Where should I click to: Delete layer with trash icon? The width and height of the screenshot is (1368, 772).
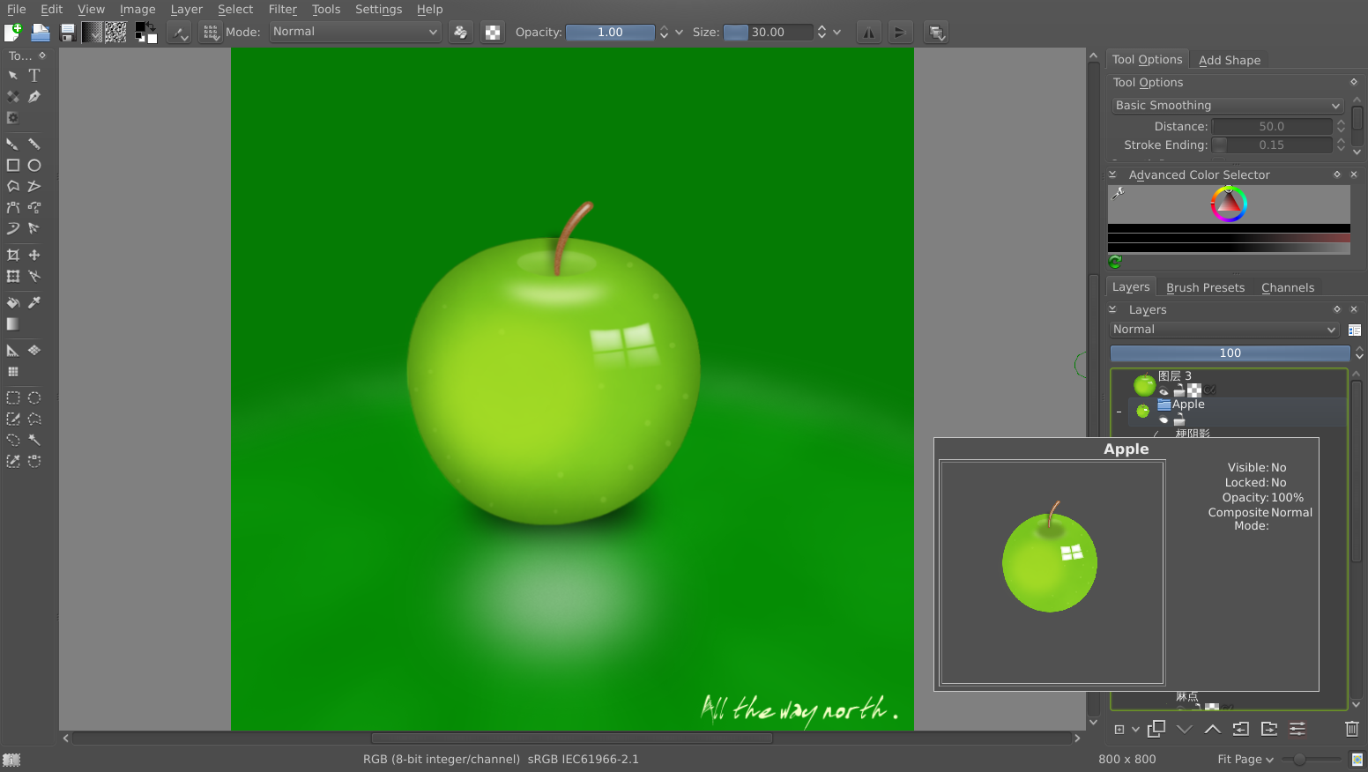pos(1351,729)
